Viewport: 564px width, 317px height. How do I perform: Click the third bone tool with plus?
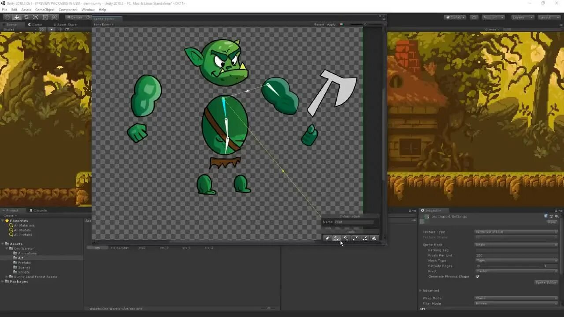346,238
